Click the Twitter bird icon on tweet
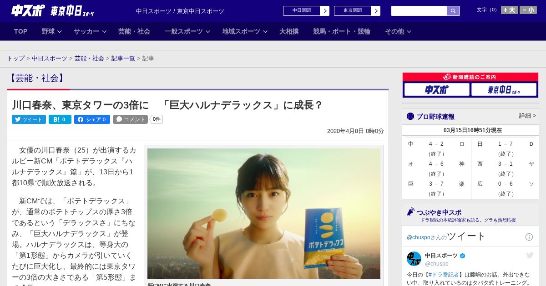546x286 pixels. click(530, 256)
